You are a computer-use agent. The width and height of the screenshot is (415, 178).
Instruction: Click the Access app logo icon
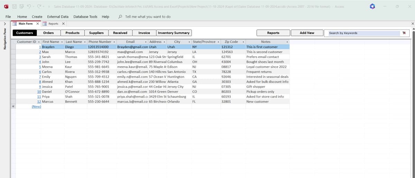pyautogui.click(x=6, y=7)
